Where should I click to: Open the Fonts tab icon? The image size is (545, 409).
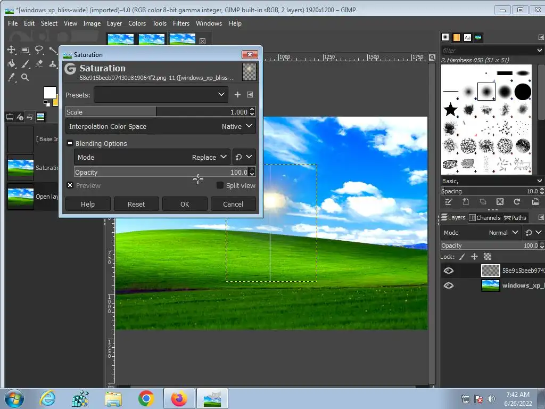pyautogui.click(x=467, y=37)
